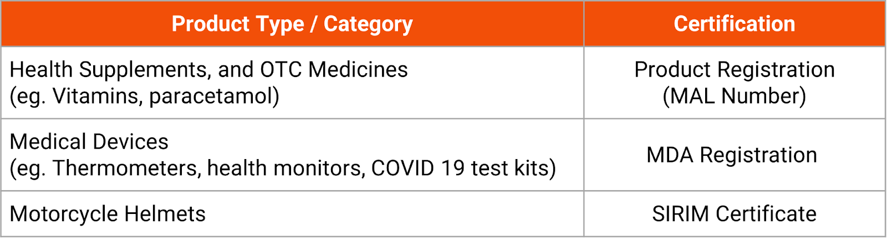Click the word Registration after MDA
887x240 pixels.
(758, 155)
